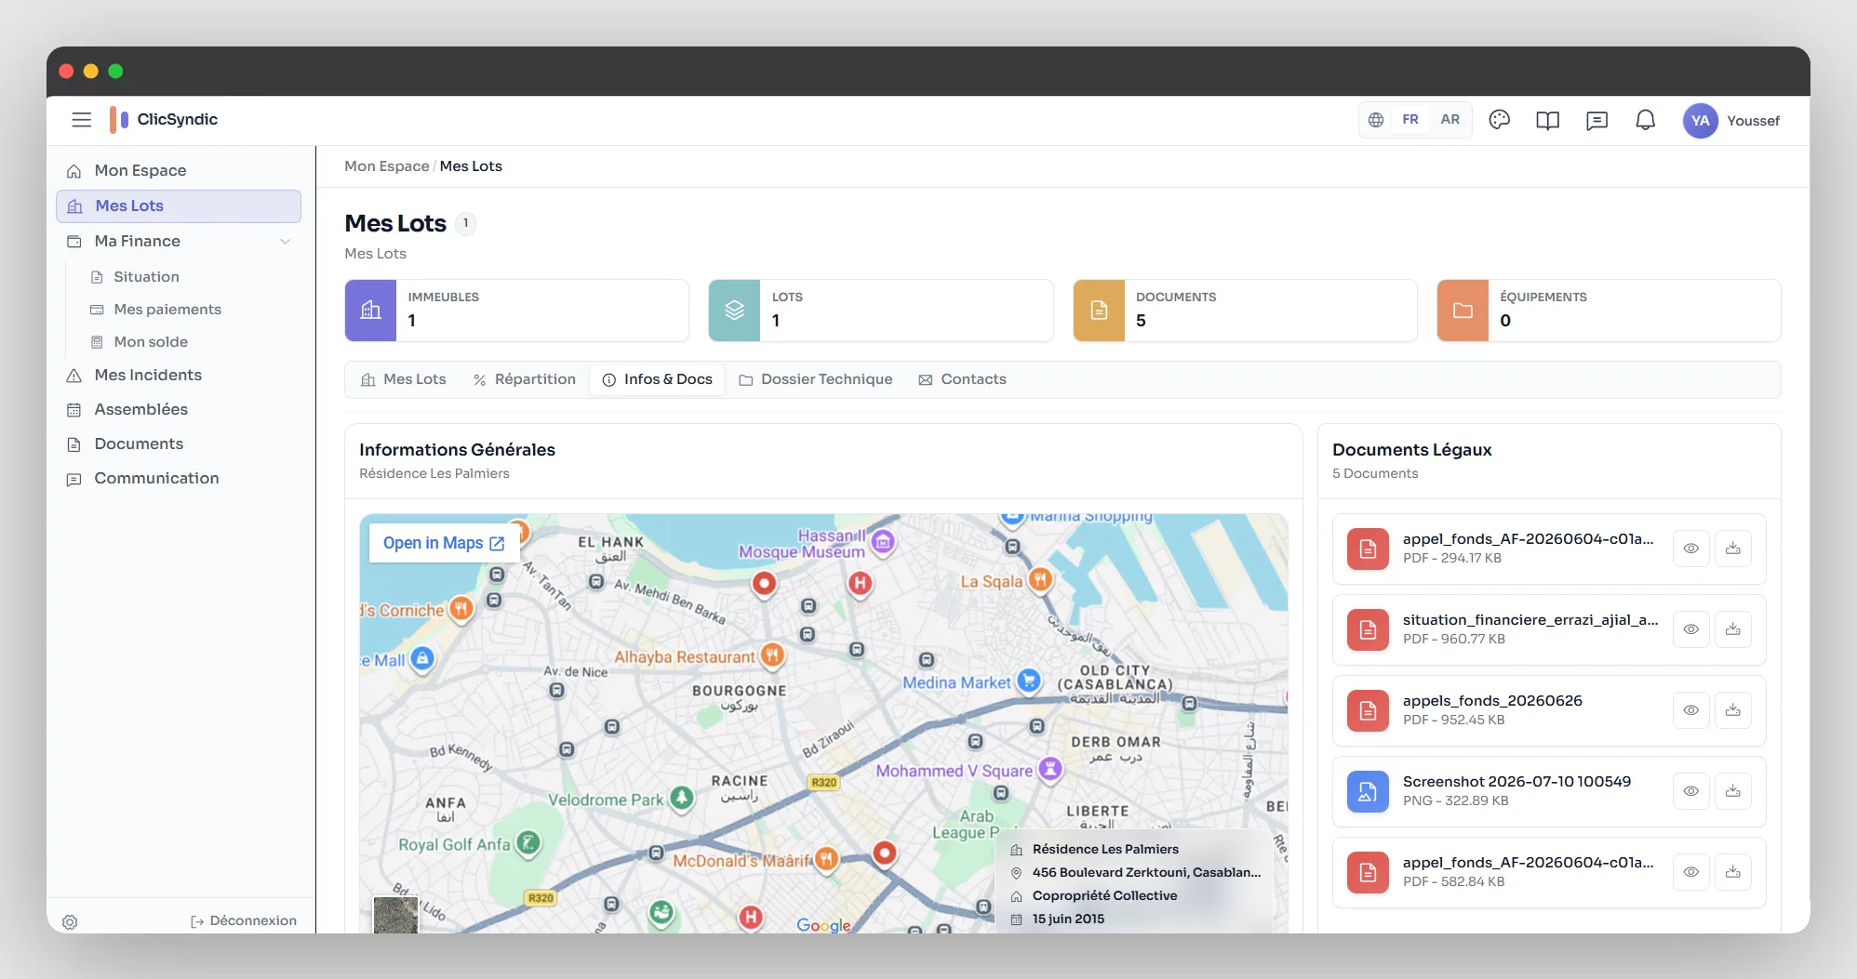Click the Équipements stat card folder icon
Screen dimensions: 1857x979
click(1463, 311)
